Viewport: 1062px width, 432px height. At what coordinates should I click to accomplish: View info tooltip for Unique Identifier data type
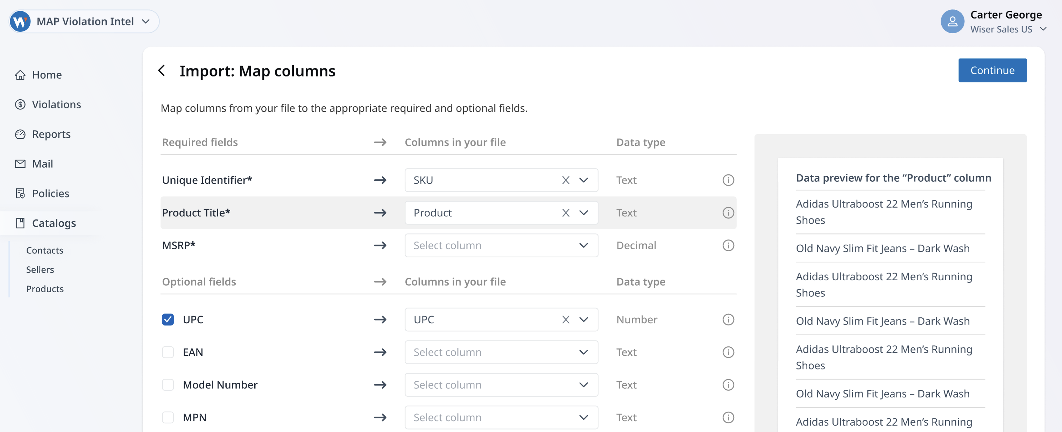click(x=728, y=180)
